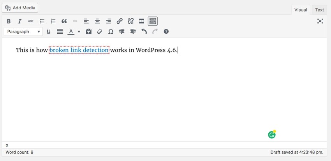Open the Paragraph format dropdown
The width and height of the screenshot is (331, 161).
click(x=23, y=31)
